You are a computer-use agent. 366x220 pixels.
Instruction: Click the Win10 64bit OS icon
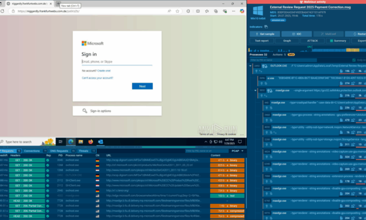coord(258,11)
